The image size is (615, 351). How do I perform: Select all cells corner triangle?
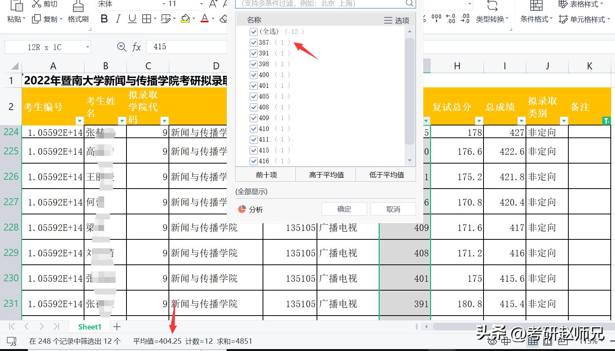click(15, 66)
